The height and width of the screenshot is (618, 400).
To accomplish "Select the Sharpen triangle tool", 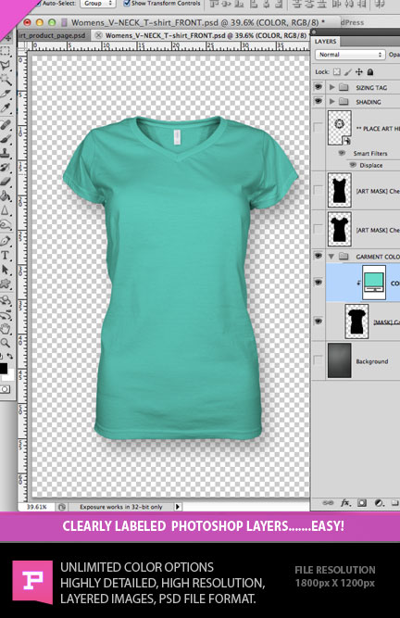I will [6, 210].
